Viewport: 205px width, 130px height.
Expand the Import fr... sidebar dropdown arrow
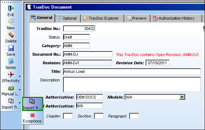point(20,103)
